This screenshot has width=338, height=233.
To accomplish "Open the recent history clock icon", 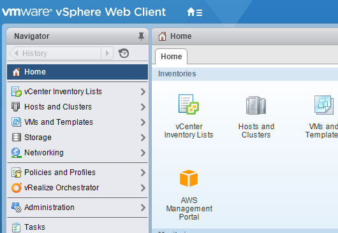I will pos(124,53).
